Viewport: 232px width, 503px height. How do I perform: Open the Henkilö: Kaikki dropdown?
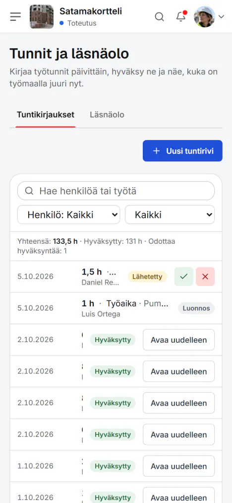point(68,215)
